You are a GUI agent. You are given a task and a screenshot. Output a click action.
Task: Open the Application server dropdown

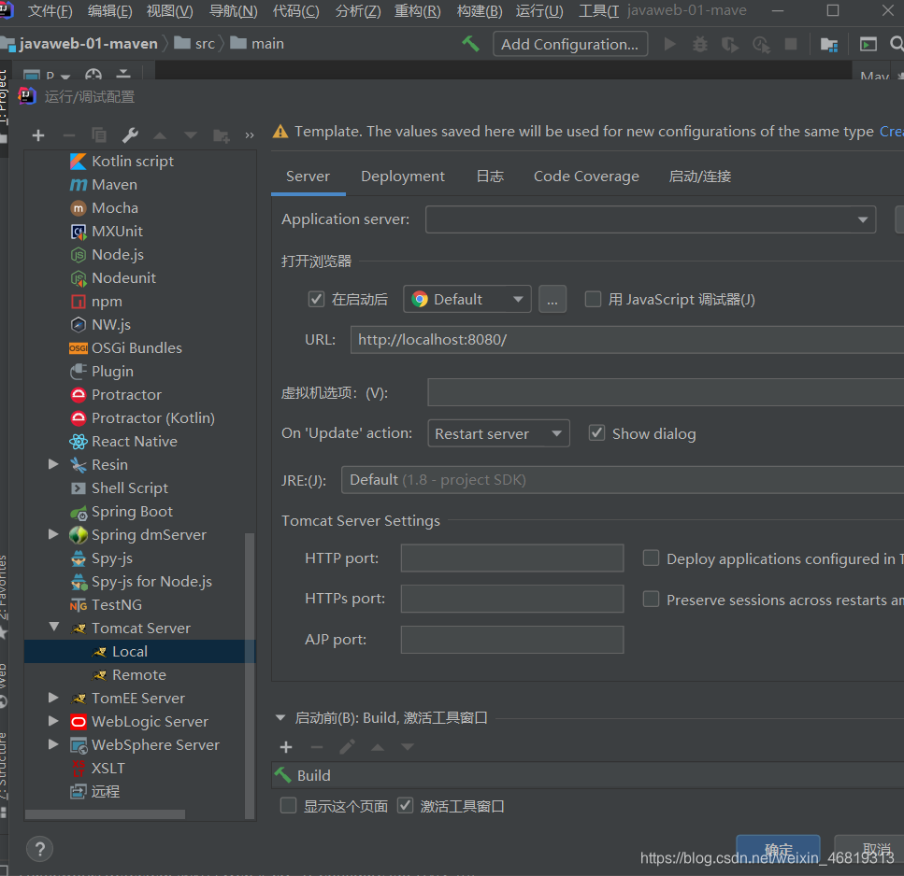(651, 219)
